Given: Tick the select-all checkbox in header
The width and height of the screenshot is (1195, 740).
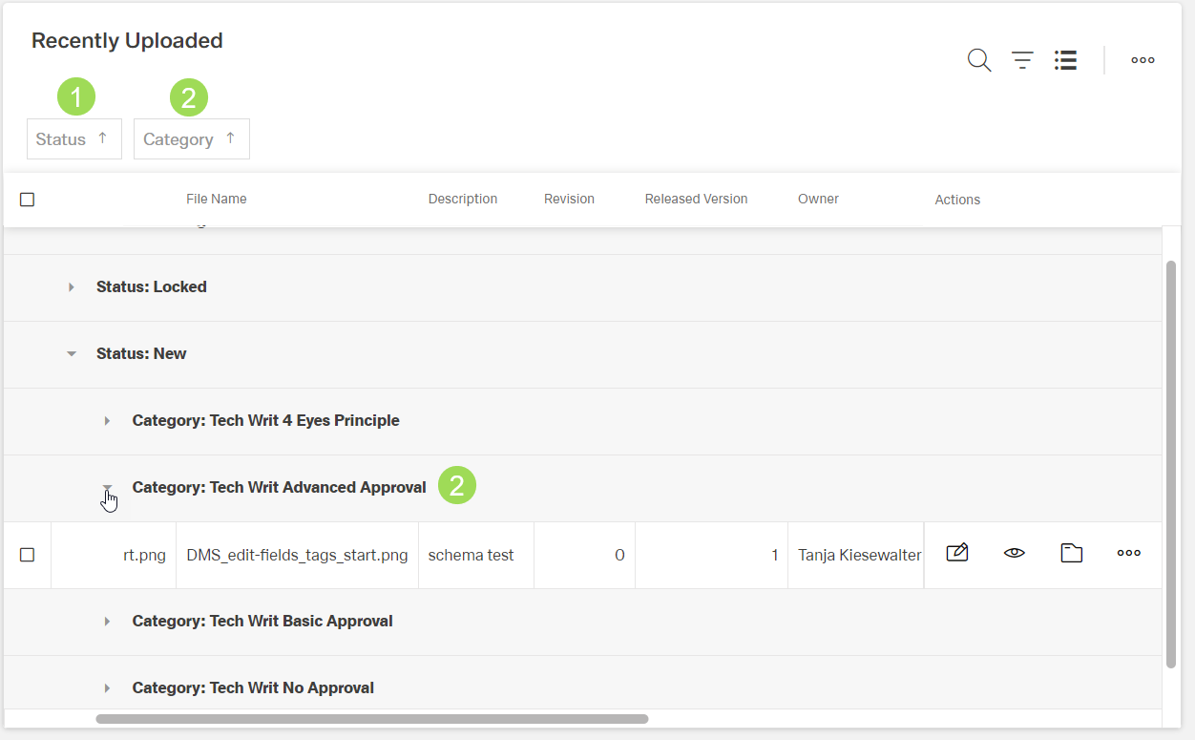Looking at the screenshot, I should pos(28,200).
